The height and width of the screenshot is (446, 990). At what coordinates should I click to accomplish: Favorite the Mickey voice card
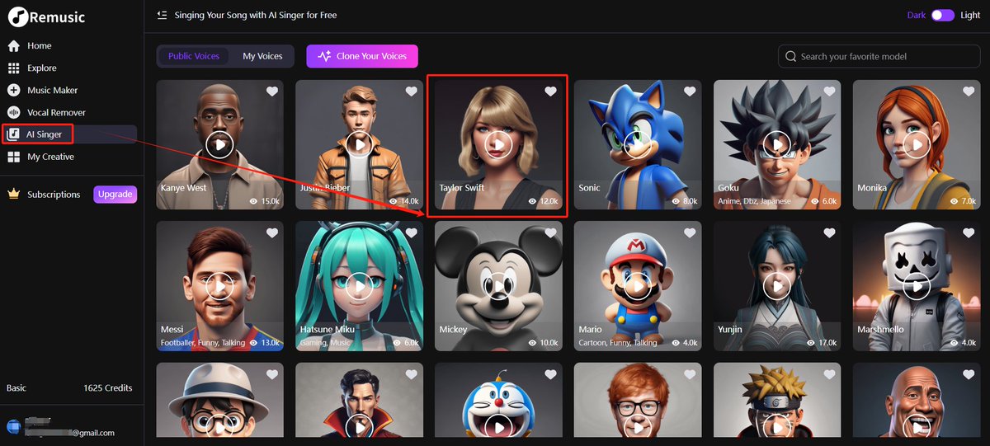550,232
